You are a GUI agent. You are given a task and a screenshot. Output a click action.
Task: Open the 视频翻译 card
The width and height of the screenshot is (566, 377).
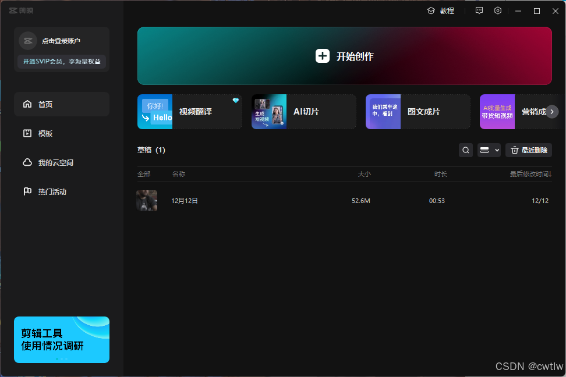[189, 112]
